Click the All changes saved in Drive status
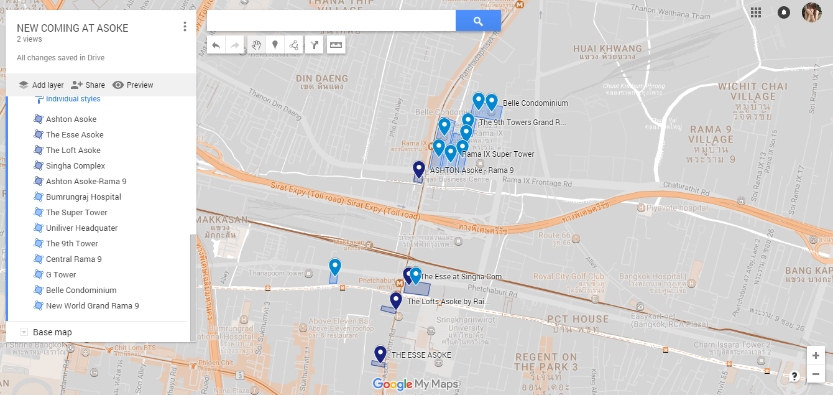This screenshot has width=833, height=395. 60,58
